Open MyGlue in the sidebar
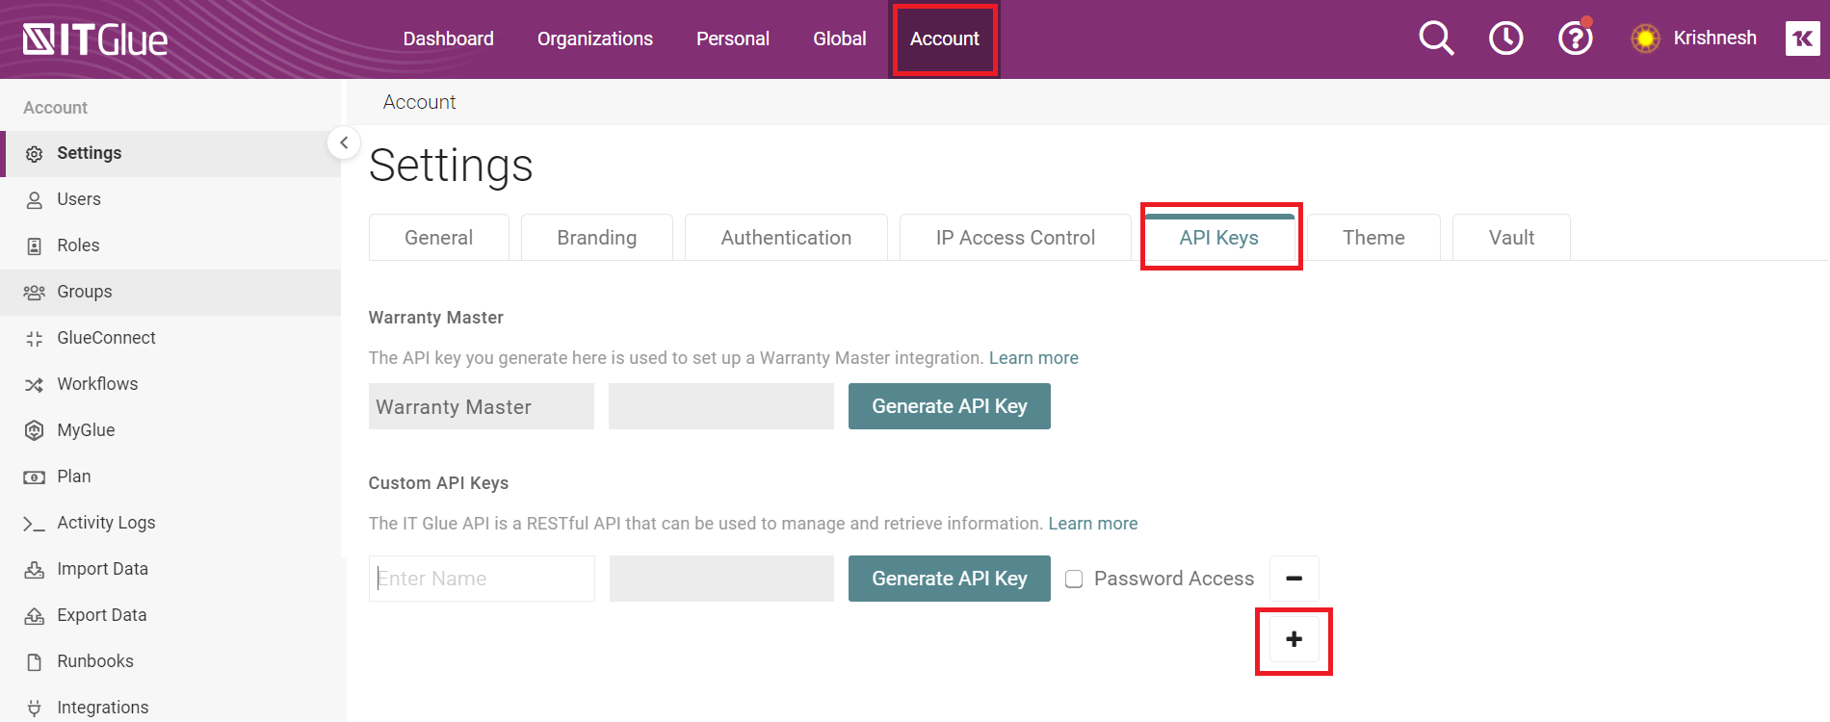 coord(170,431)
